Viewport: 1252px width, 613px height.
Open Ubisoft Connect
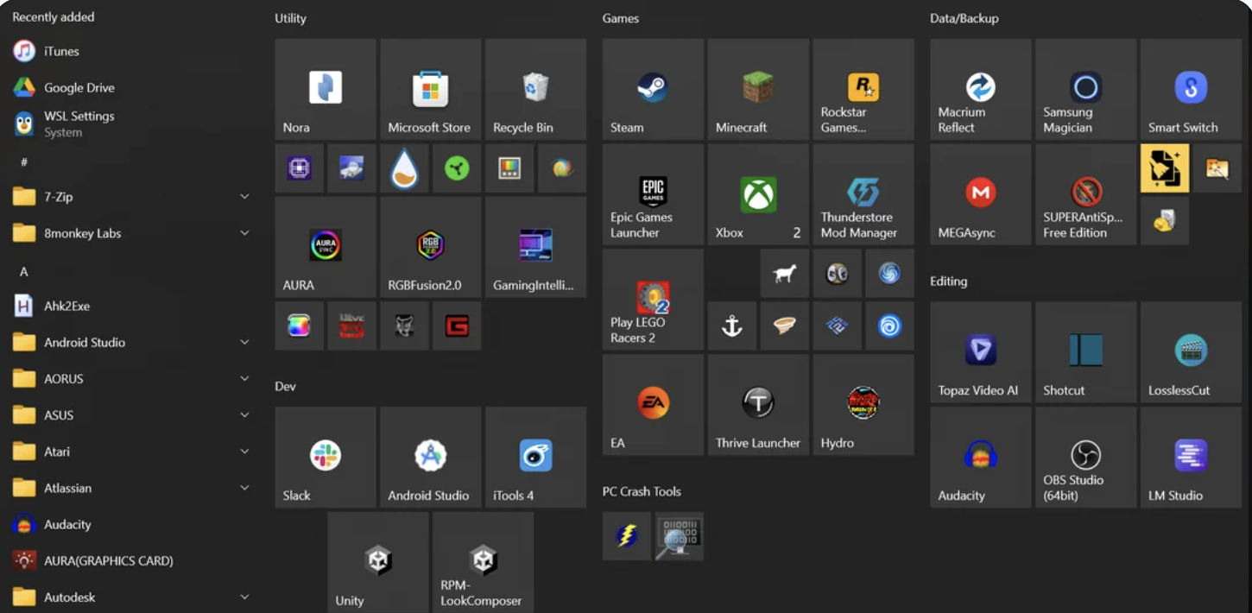(889, 325)
